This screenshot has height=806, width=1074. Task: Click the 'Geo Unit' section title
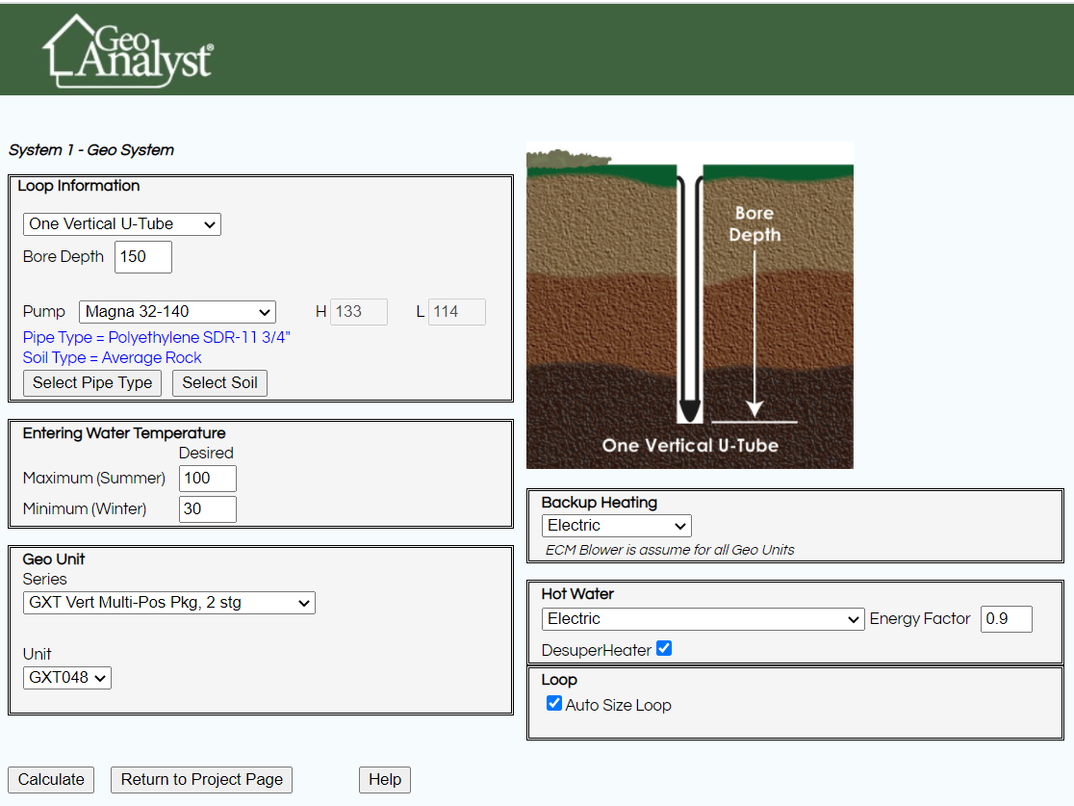[54, 559]
